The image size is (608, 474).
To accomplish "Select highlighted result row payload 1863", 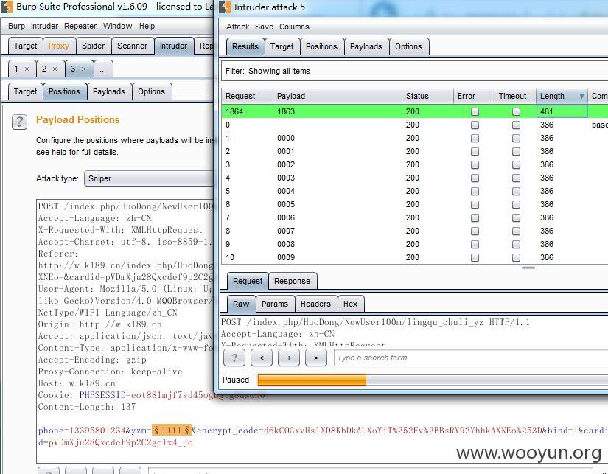I will pyautogui.click(x=414, y=112).
